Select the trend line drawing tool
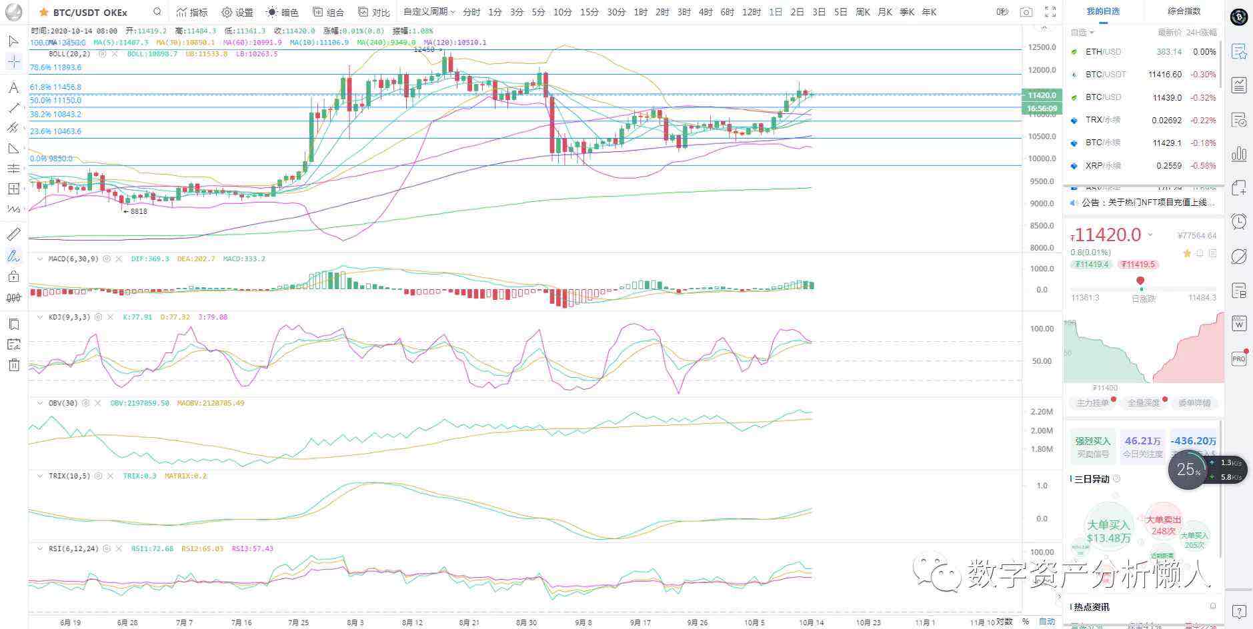 13,108
